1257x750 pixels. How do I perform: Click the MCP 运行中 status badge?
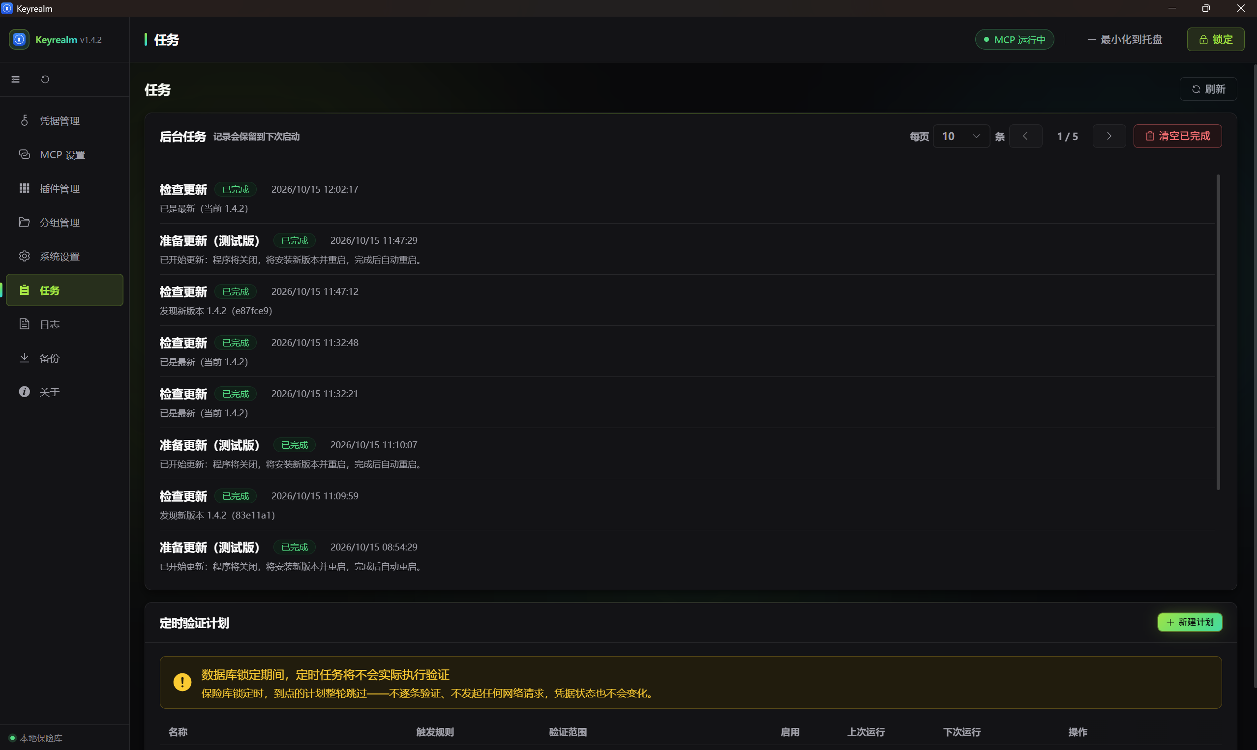[1014, 39]
